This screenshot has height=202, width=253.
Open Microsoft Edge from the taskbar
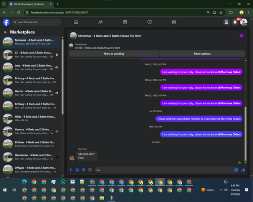[24, 182]
